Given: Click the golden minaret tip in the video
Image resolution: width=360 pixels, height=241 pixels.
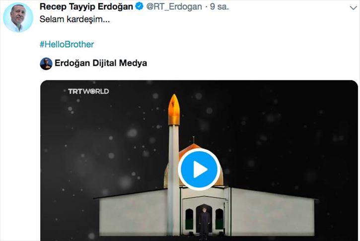Looking at the screenshot, I should tap(174, 110).
